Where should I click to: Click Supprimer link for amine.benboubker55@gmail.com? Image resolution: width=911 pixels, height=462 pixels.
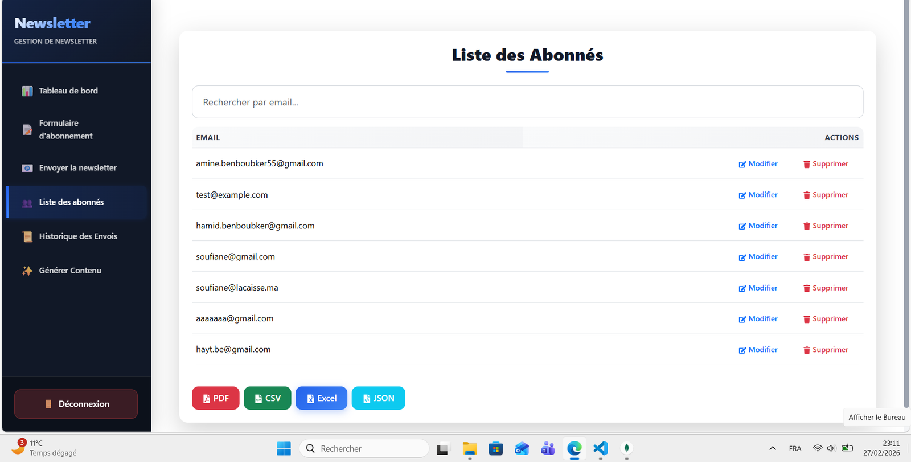[826, 164]
